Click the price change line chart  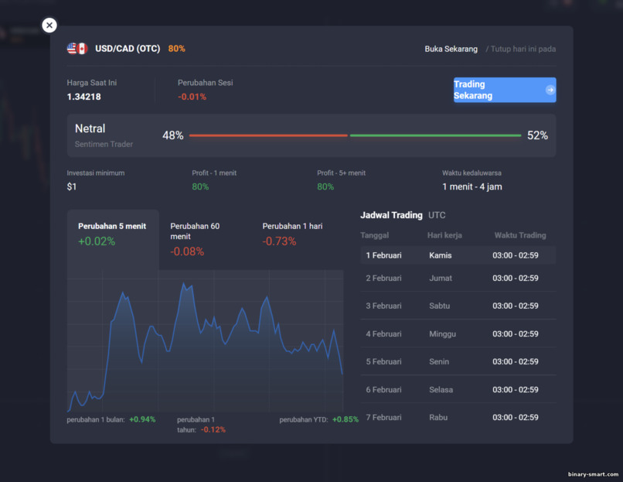click(205, 341)
